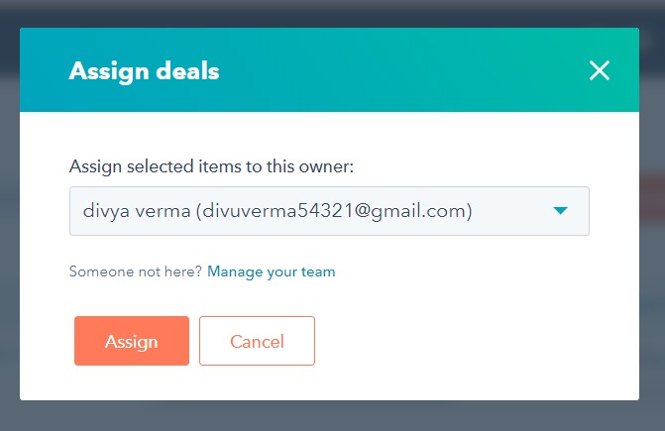The width and height of the screenshot is (665, 431).
Task: Click the 'Assign selected items to this owner' label
Action: [x=211, y=166]
